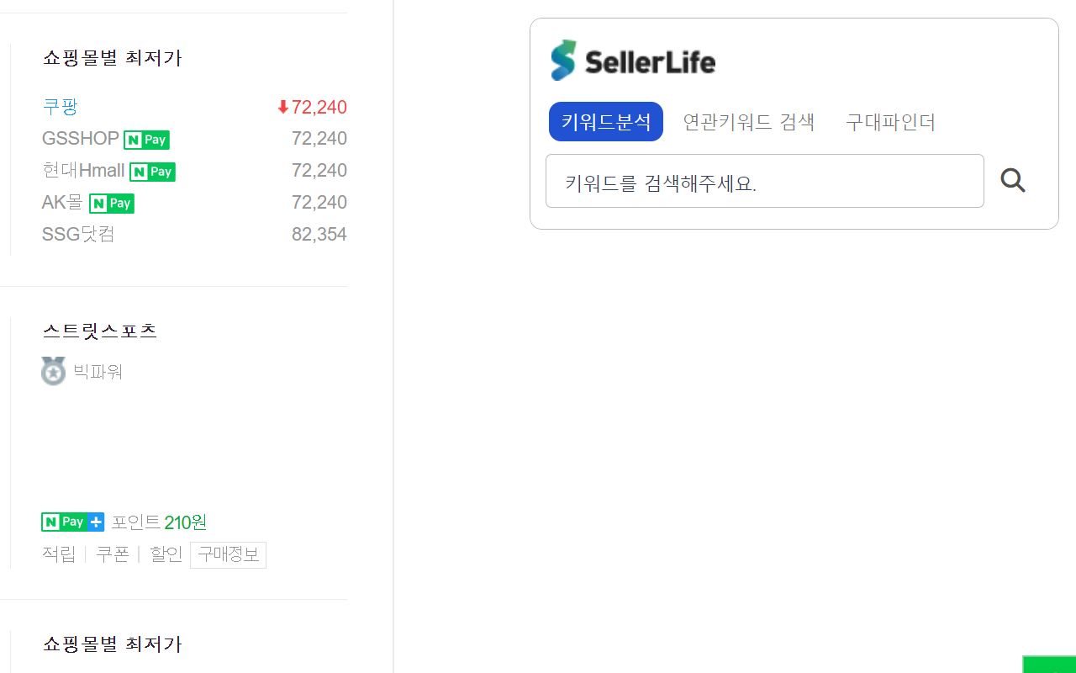Select the 구대파인더 tab
This screenshot has width=1076, height=673.
[x=890, y=121]
